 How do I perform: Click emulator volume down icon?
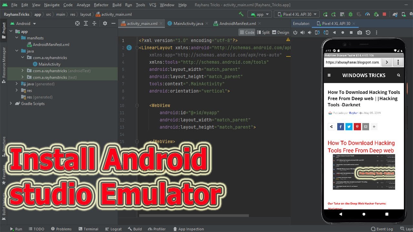tap(310, 33)
